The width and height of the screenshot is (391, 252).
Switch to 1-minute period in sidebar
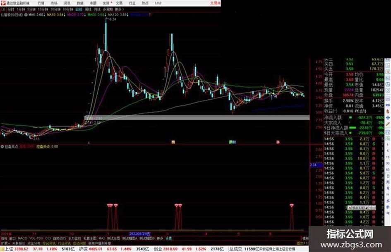(388, 145)
